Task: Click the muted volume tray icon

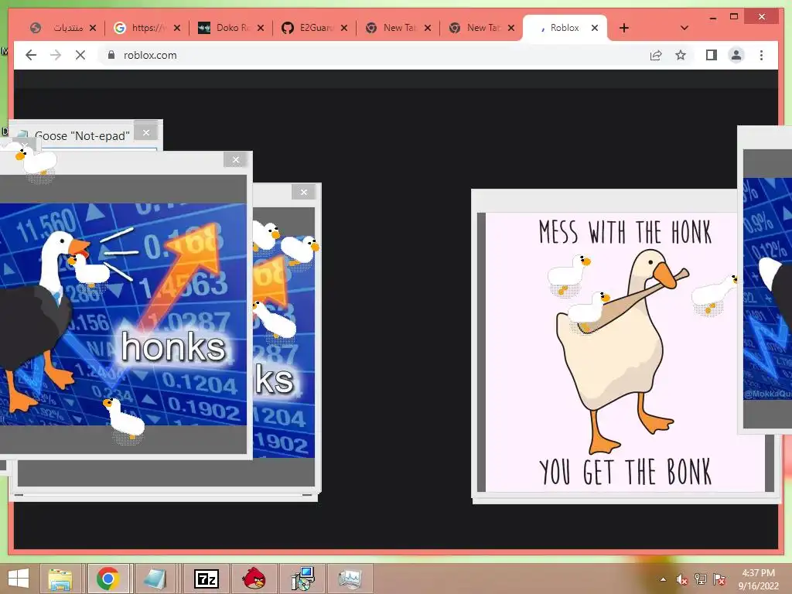Action: click(x=682, y=579)
